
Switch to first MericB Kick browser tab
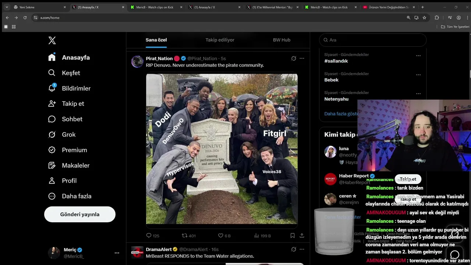156,7
